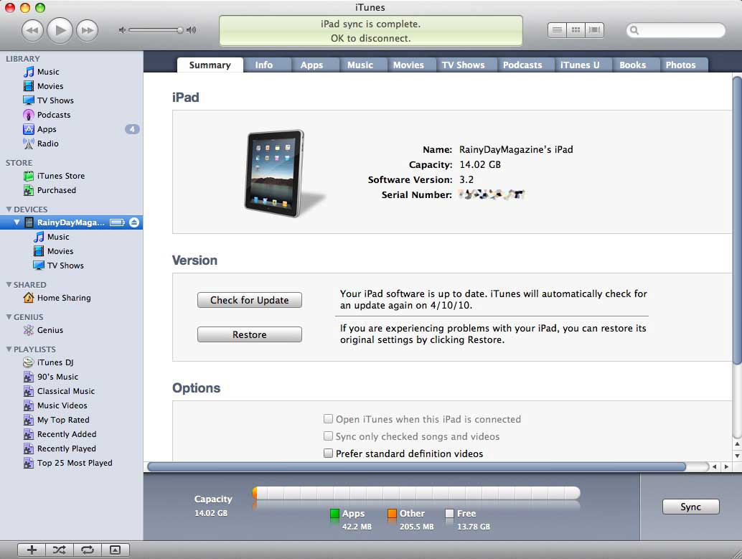
Task: Click the Previous track rewind button
Action: point(32,30)
